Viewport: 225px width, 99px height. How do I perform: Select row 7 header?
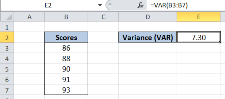point(7,90)
